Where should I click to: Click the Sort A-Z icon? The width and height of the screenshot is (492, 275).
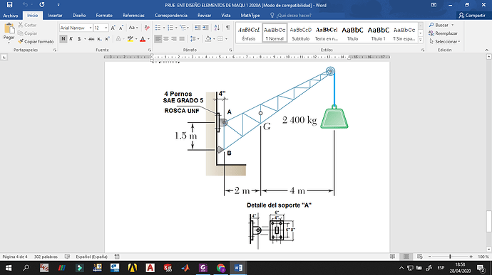click(x=217, y=28)
